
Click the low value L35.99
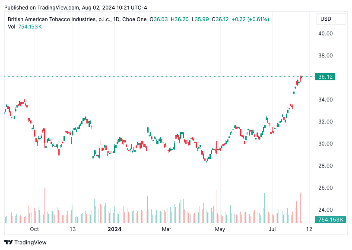200,19
